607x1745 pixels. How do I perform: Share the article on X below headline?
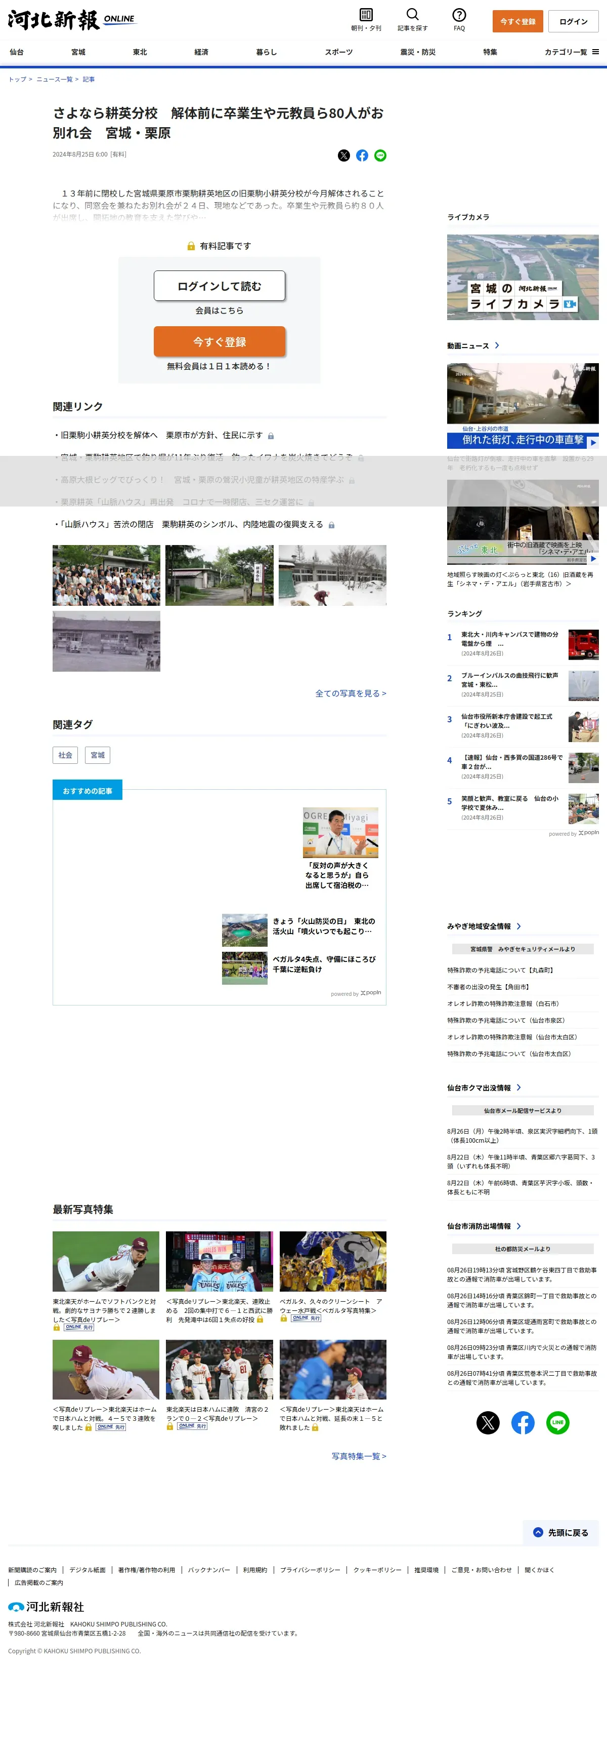point(344,156)
